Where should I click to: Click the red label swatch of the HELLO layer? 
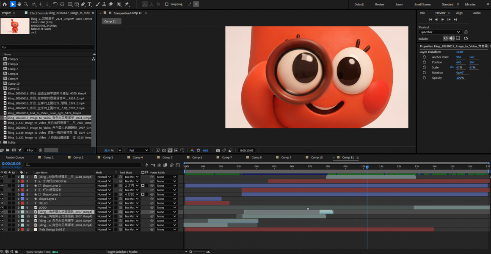(22, 203)
